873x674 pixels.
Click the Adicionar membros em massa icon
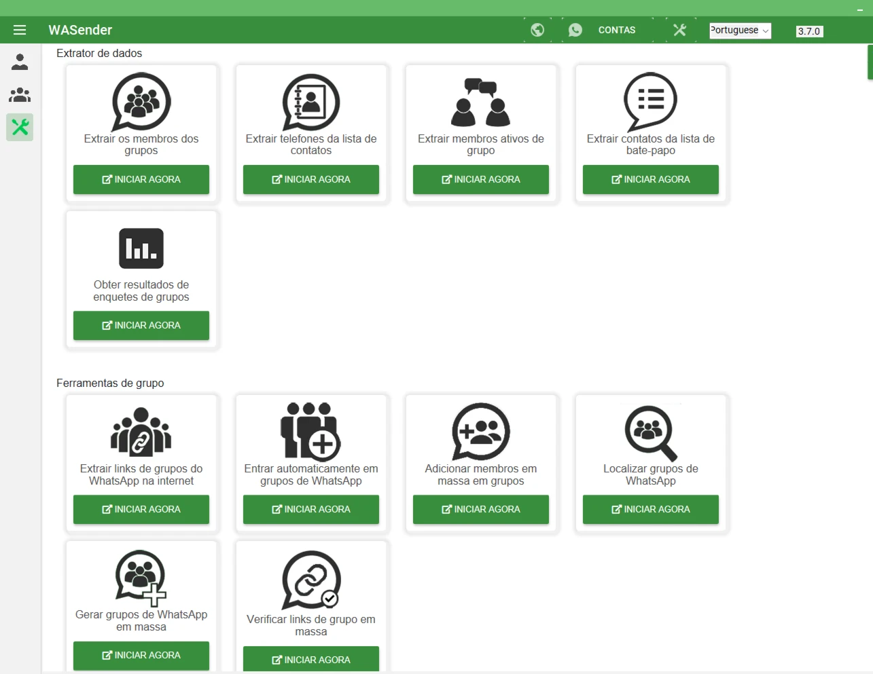(481, 432)
